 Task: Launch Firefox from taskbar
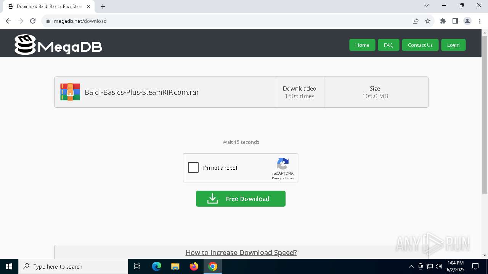[x=194, y=266]
